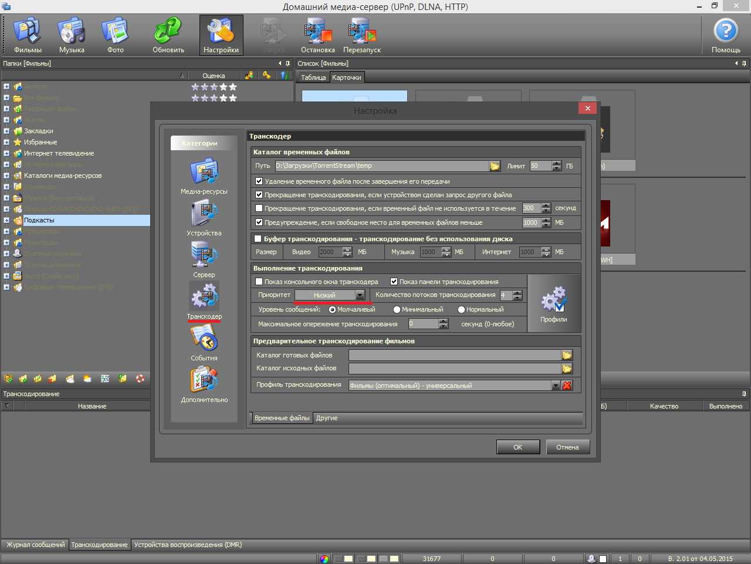Image resolution: width=751 pixels, height=564 pixels.
Task: Enable Буфер транскодирования checkbox
Action: pos(258,239)
